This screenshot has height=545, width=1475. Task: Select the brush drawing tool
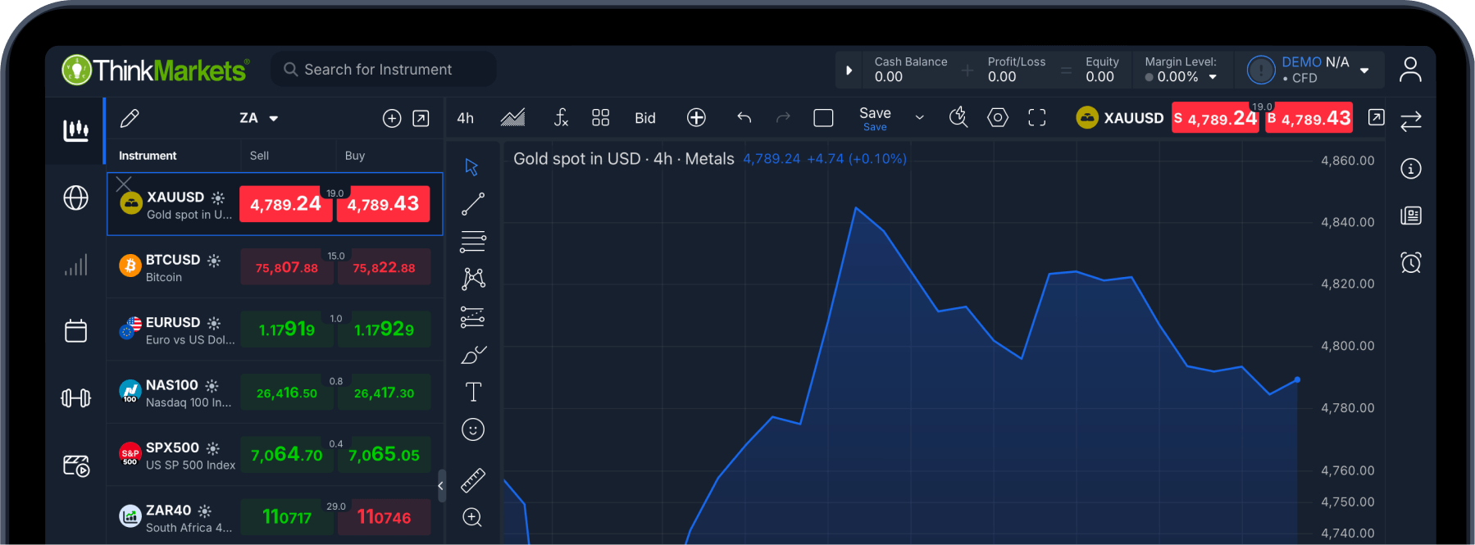click(x=473, y=354)
